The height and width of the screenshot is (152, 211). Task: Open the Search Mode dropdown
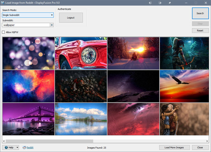28,15
